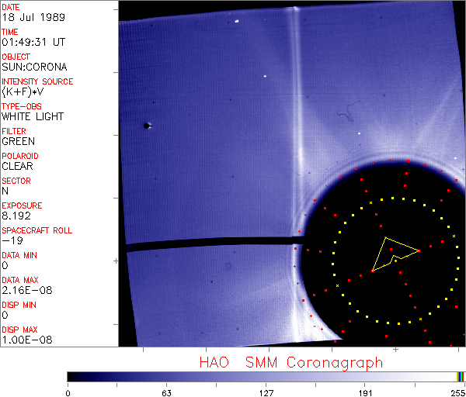Click the blue intensity color bar
Image resolution: width=466 pixels, height=397 pixels.
[x=266, y=377]
